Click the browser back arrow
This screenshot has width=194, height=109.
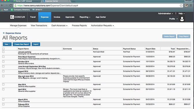(2, 5)
